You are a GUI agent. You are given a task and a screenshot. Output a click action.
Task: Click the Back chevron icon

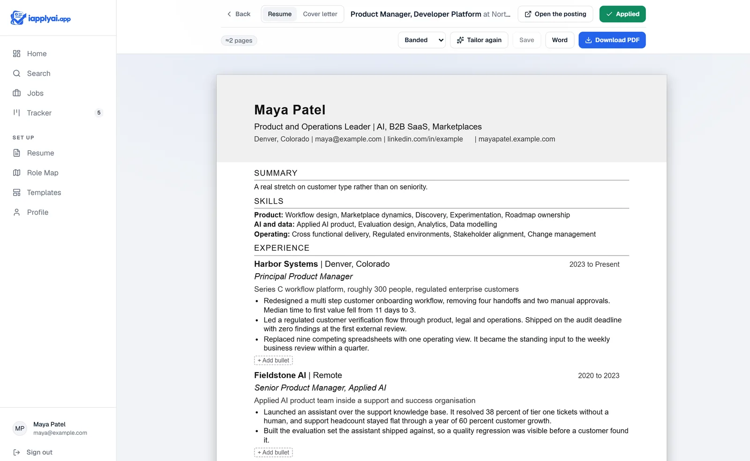[229, 14]
